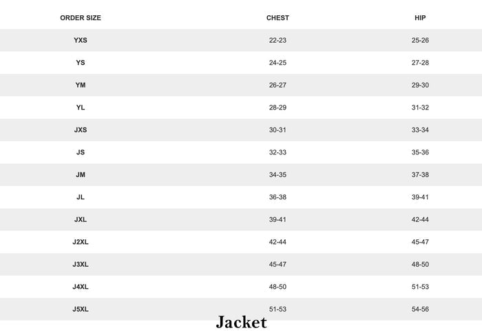Click the HIP column header
The image size is (482, 335).
coord(420,18)
